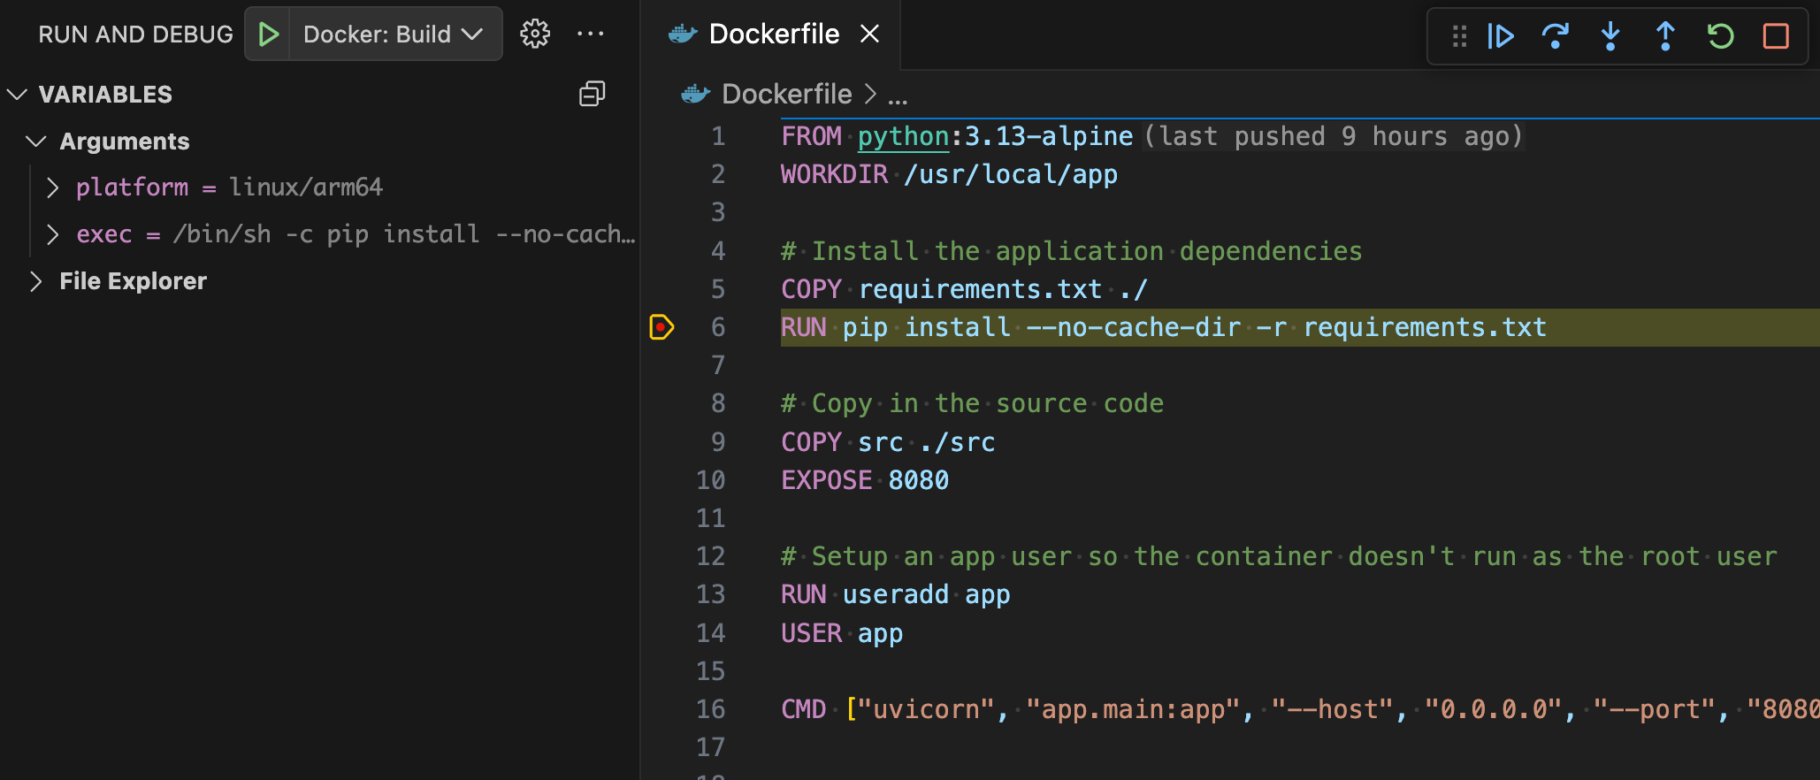Click the Step Into debug arrow

1610,36
